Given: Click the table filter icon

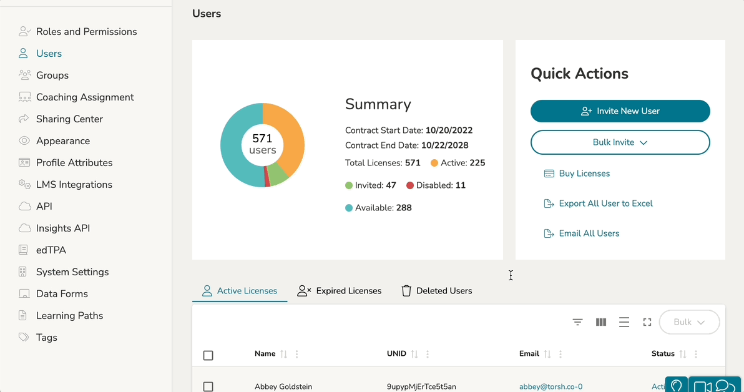Looking at the screenshot, I should (x=578, y=322).
